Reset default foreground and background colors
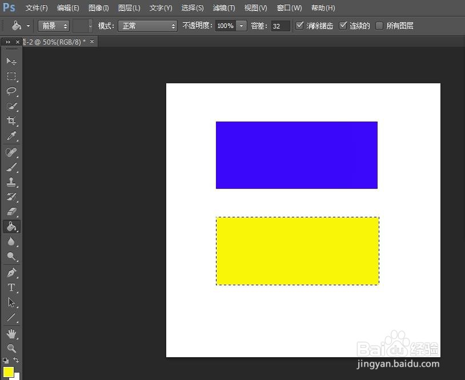The height and width of the screenshot is (380, 465). pyautogui.click(x=6, y=361)
